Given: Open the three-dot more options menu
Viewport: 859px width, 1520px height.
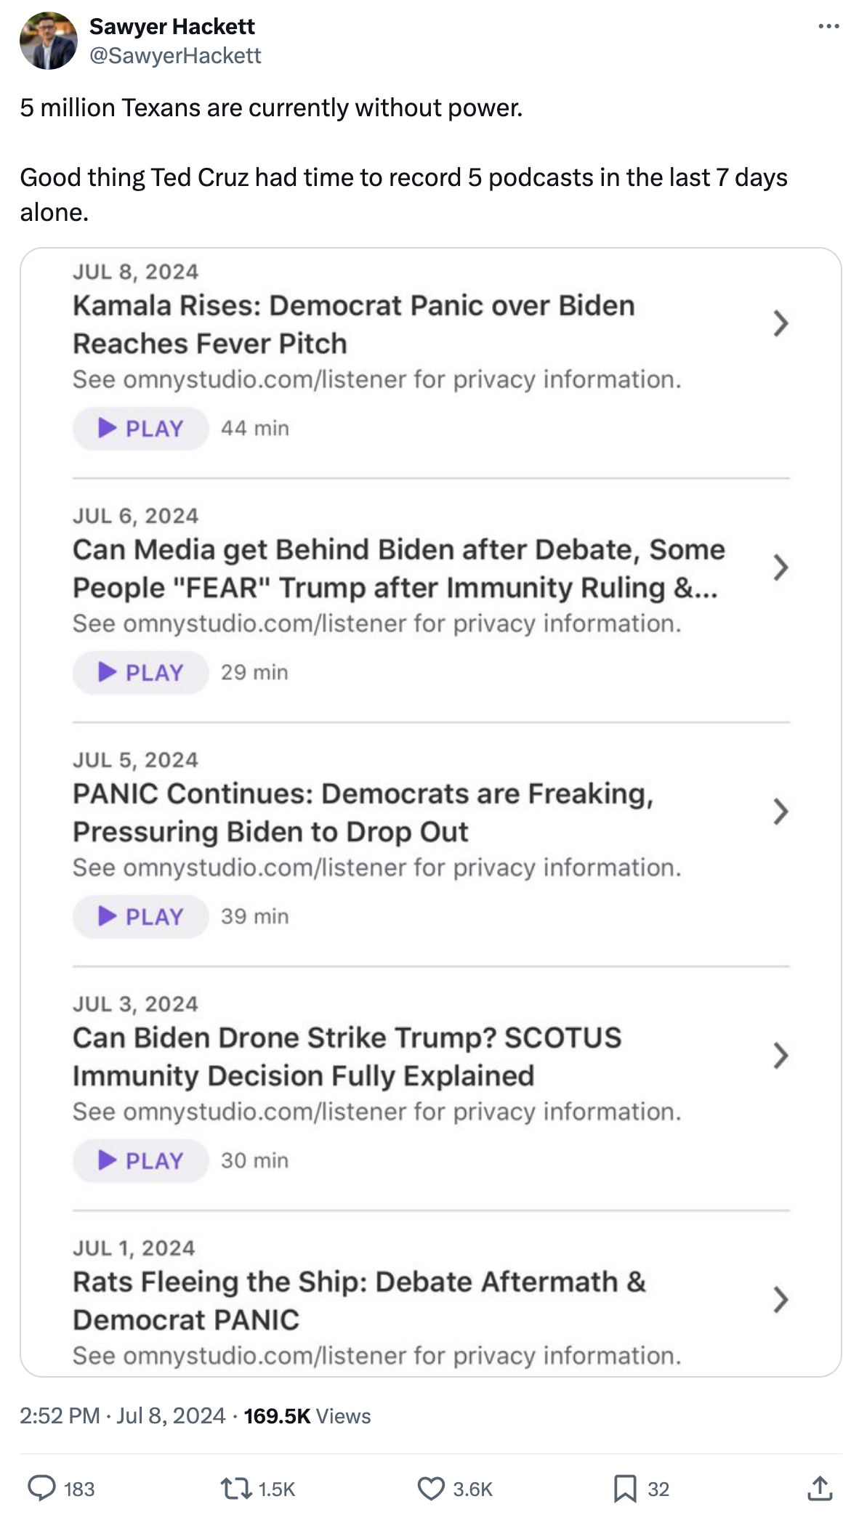Looking at the screenshot, I should 828,27.
